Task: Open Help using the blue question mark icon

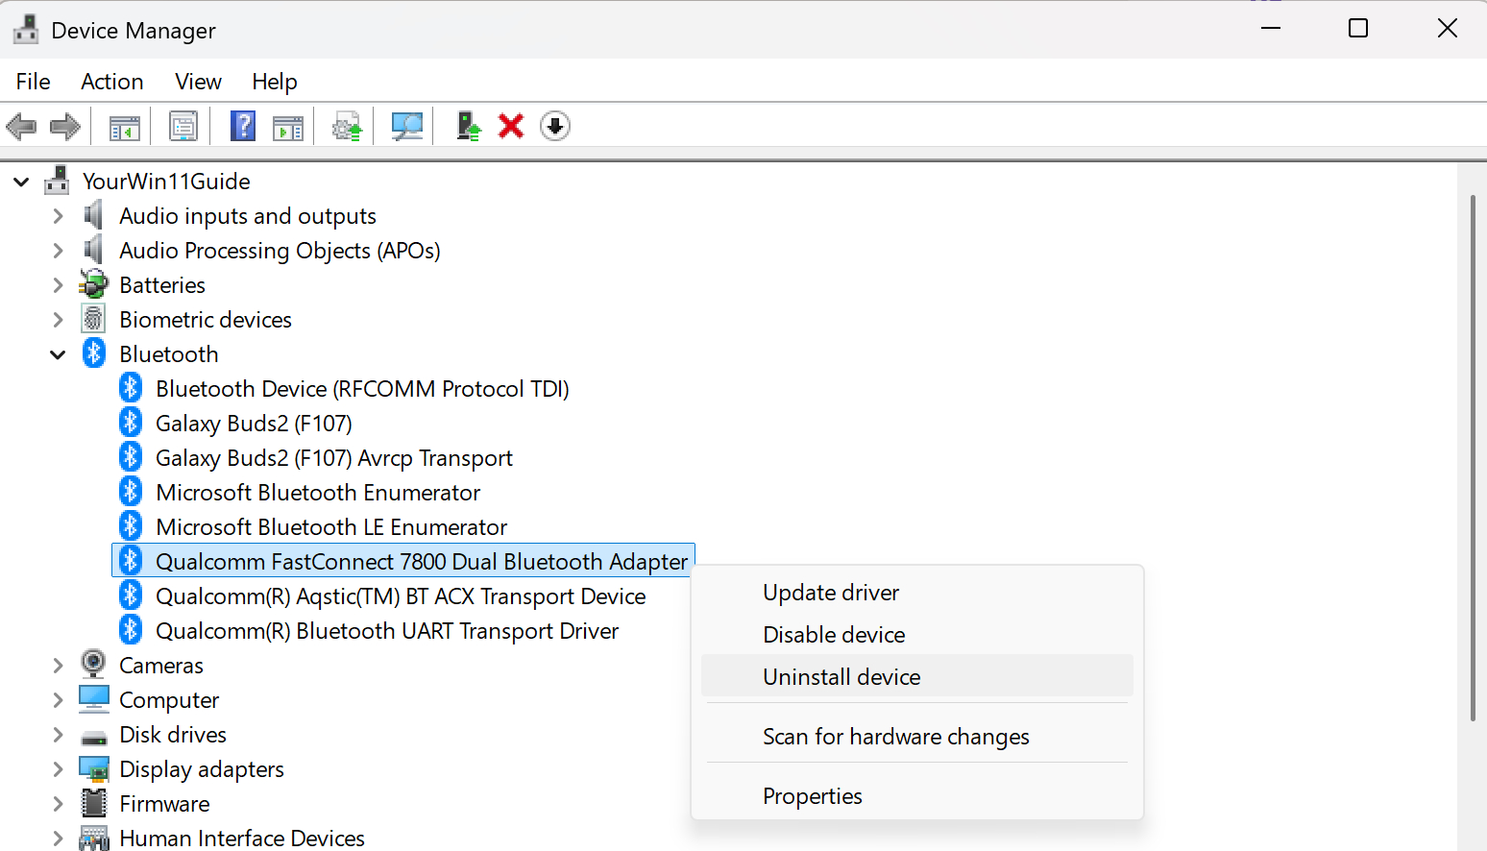Action: 242,126
